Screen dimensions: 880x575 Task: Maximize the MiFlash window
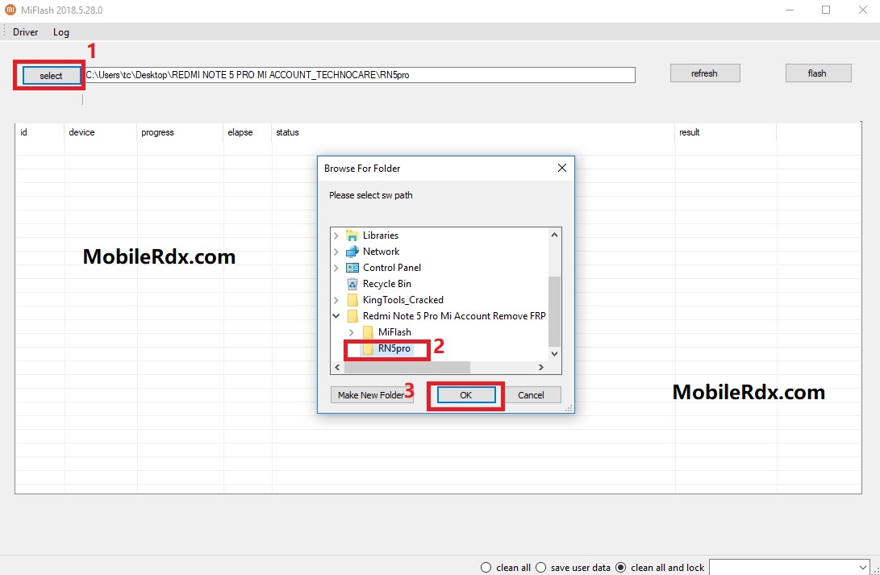pyautogui.click(x=826, y=10)
